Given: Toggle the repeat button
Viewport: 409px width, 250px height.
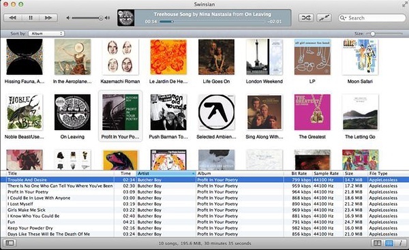Looking at the screenshot, I should pos(324,18).
